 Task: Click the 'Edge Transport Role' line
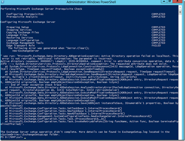[x=20, y=45]
